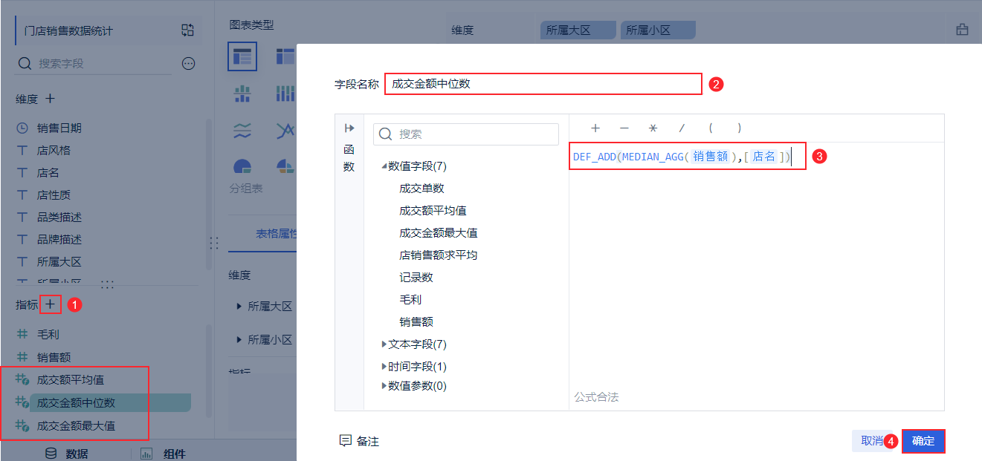Select the wavy area chart type icon

[x=242, y=131]
